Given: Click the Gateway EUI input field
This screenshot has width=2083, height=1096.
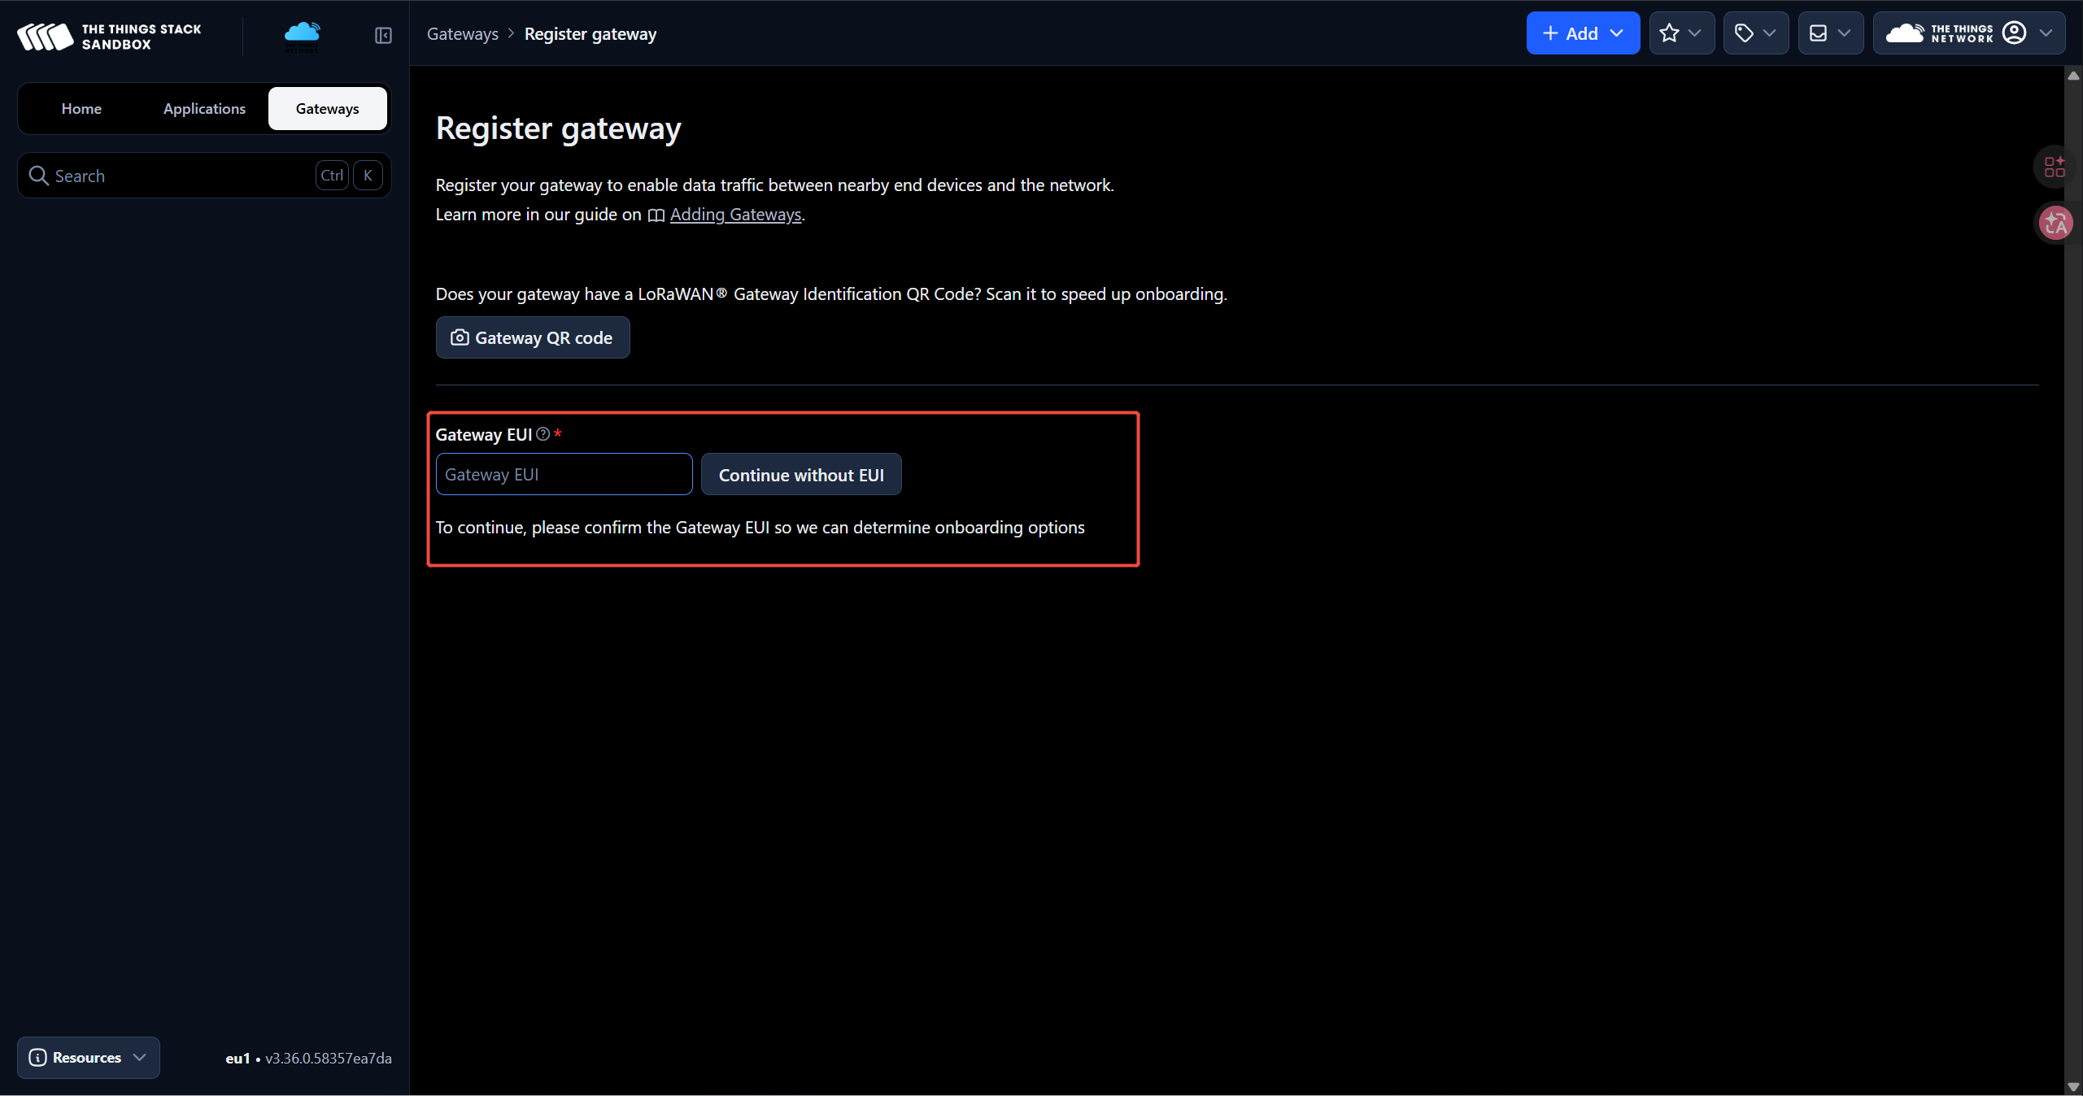Looking at the screenshot, I should (x=564, y=475).
